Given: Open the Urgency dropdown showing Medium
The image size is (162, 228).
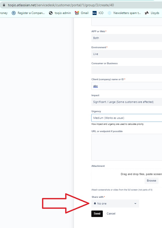Looking at the screenshot, I should coord(127,118).
